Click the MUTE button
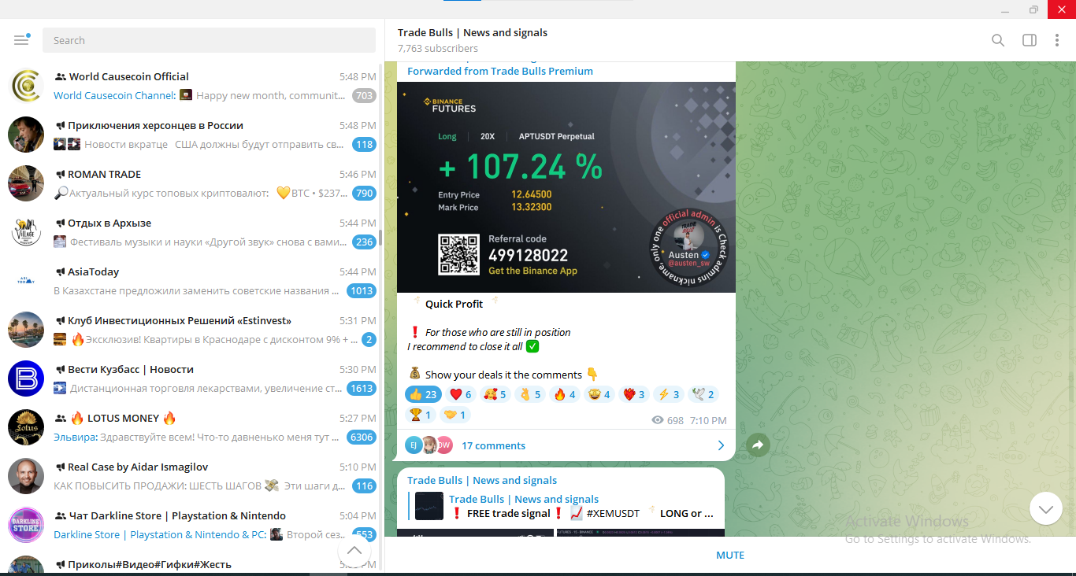This screenshot has width=1076, height=576. pos(730,555)
